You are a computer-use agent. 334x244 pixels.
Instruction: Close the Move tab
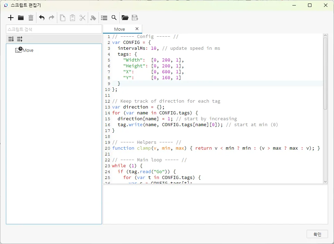(x=137, y=29)
